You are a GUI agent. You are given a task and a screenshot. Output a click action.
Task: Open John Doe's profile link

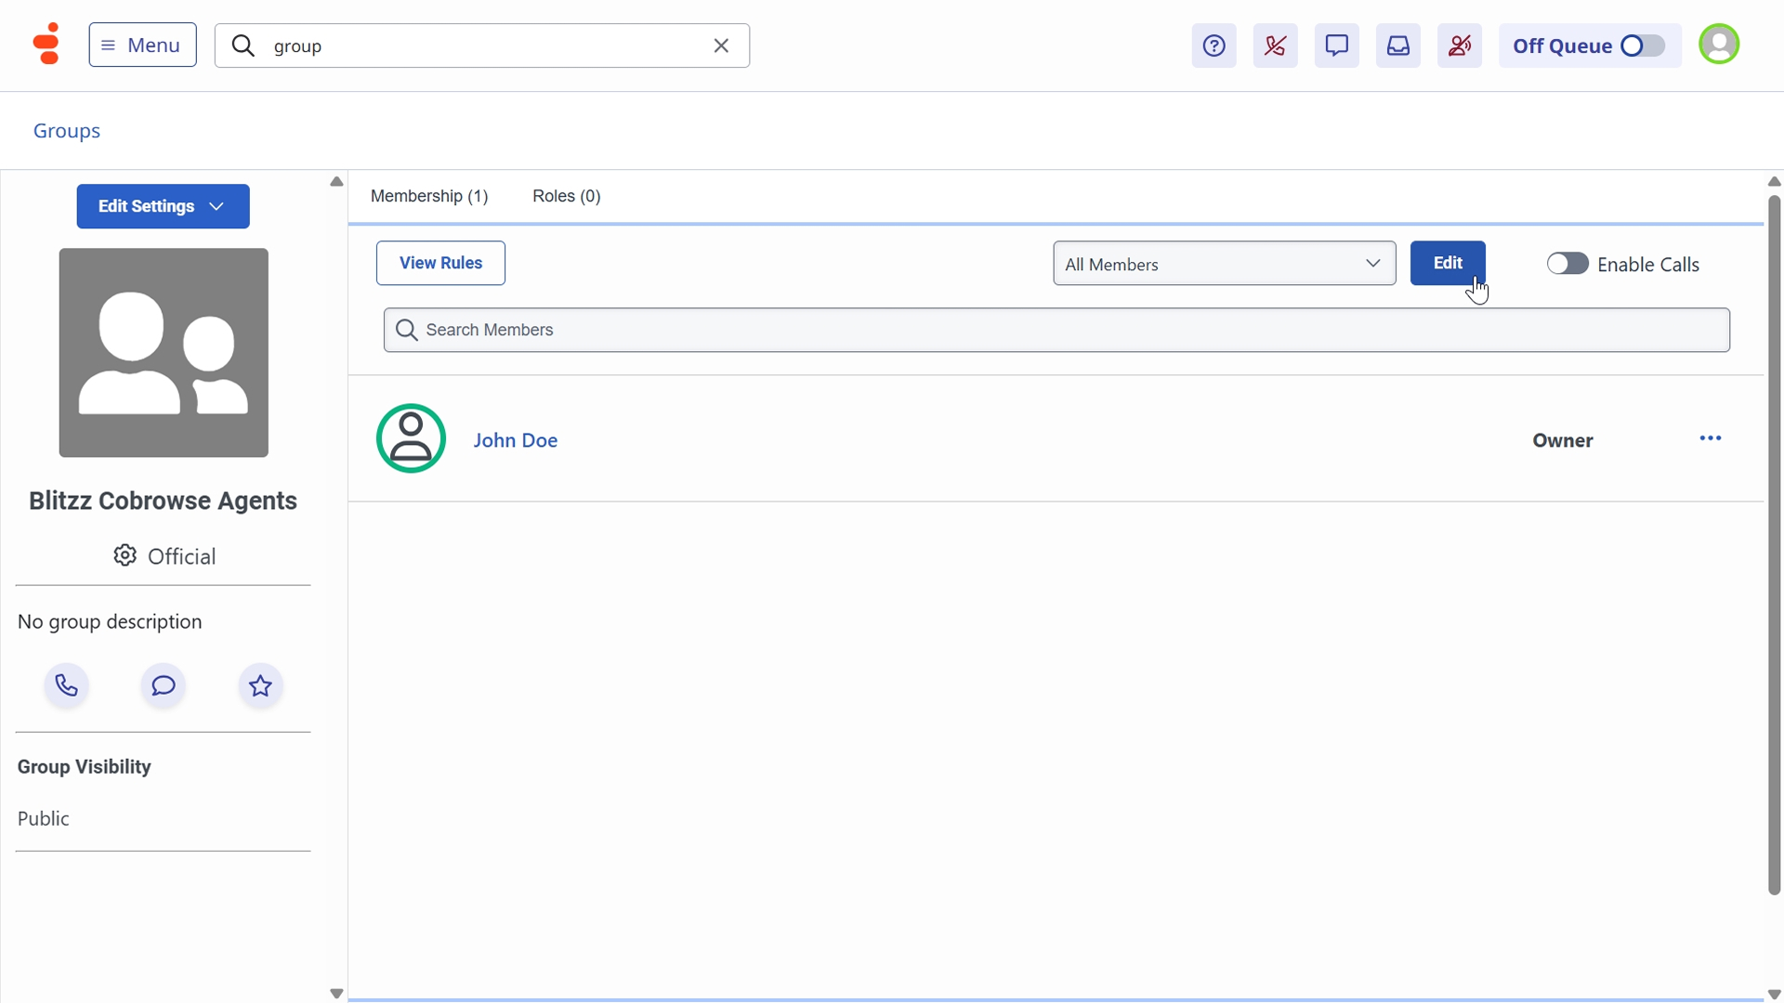tap(515, 440)
